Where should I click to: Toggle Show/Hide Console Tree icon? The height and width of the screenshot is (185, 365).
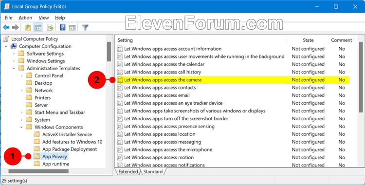(x=38, y=27)
